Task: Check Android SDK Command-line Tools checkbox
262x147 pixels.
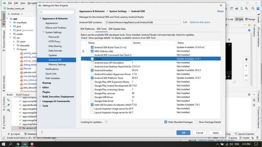Action: [92, 55]
